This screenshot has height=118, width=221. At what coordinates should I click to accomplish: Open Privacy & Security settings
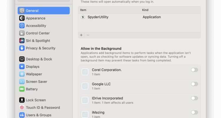pyautogui.click(x=44, y=48)
